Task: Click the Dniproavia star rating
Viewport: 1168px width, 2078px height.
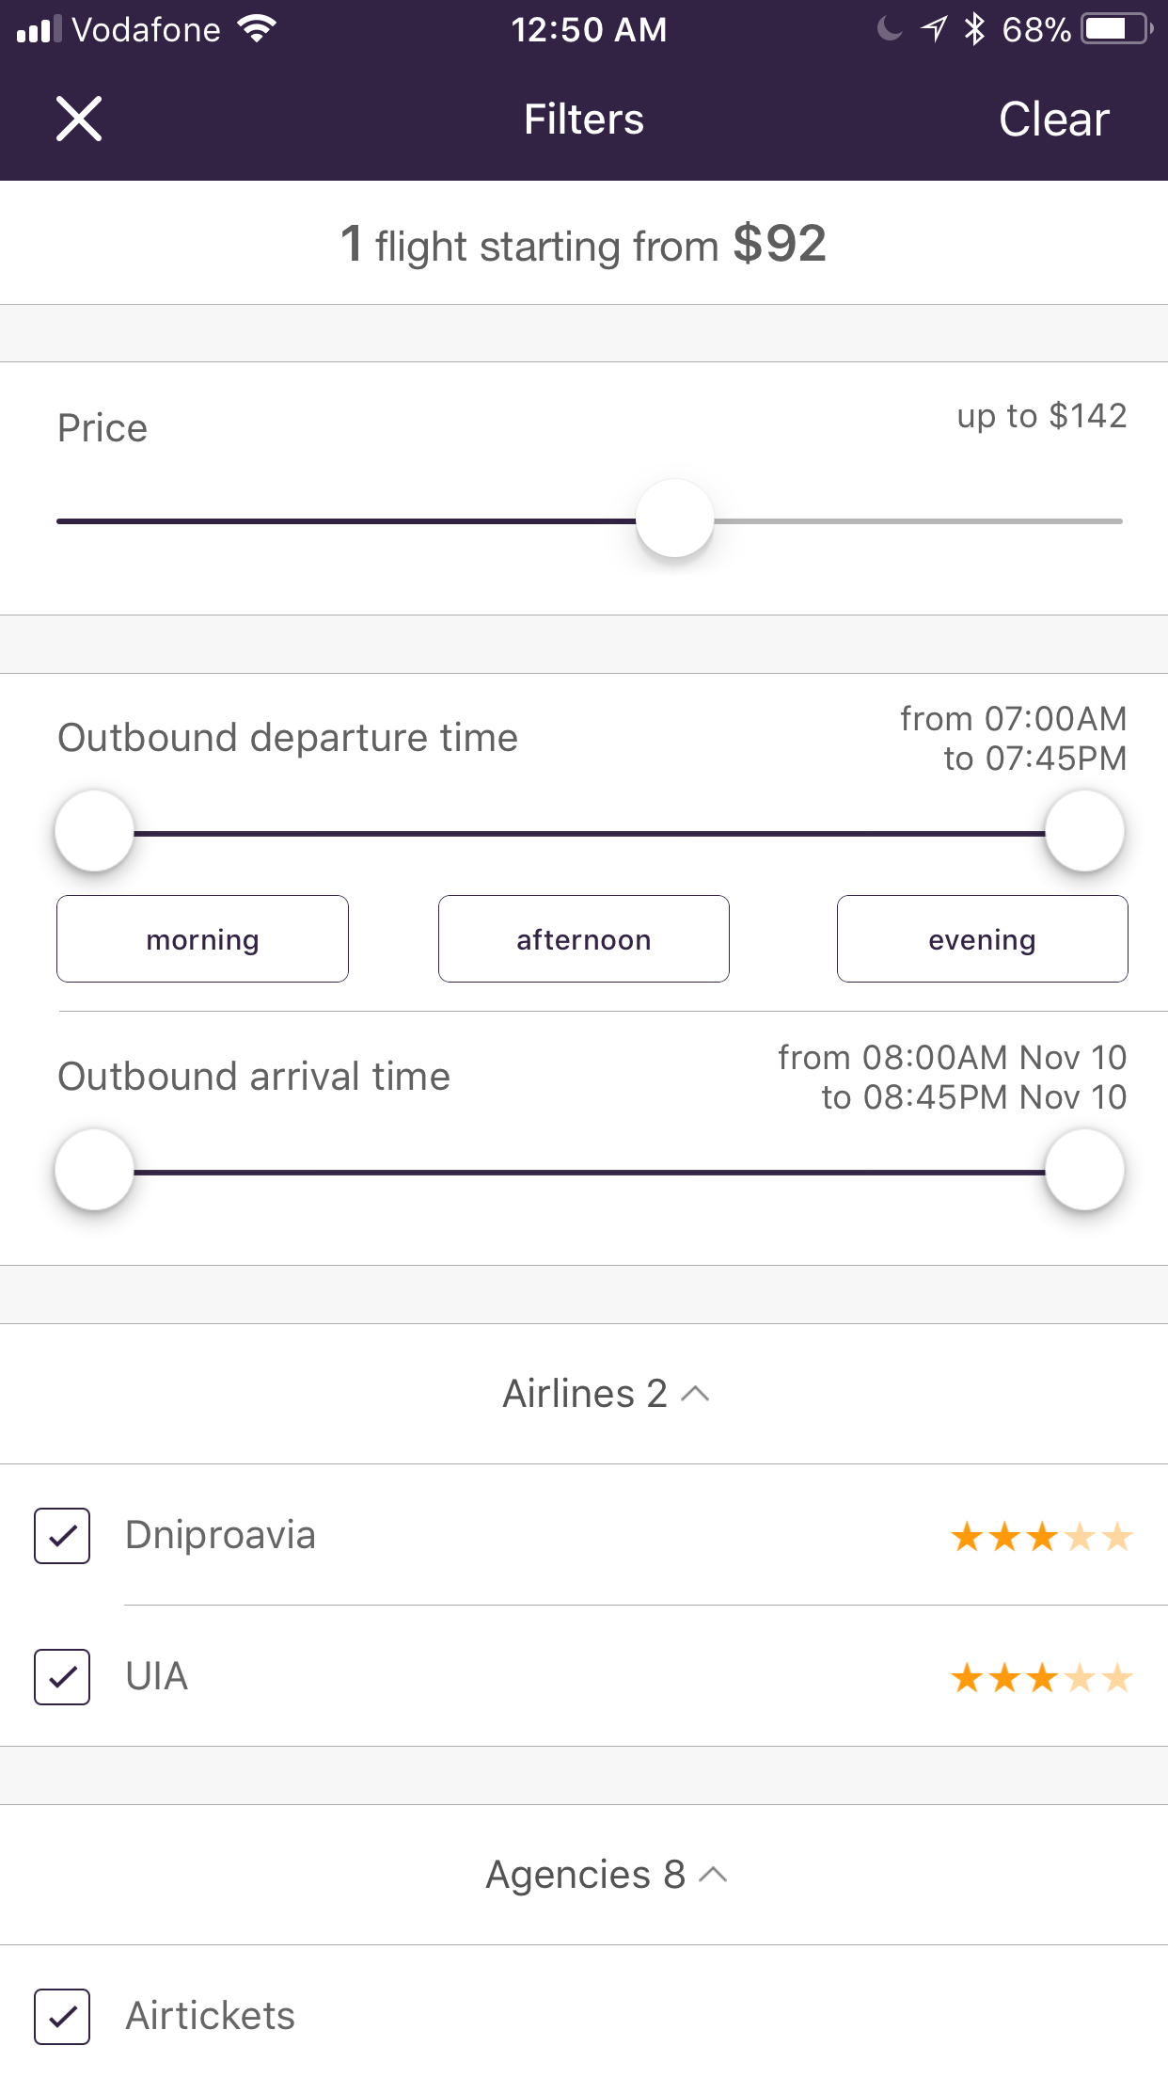Action: pos(1041,1537)
